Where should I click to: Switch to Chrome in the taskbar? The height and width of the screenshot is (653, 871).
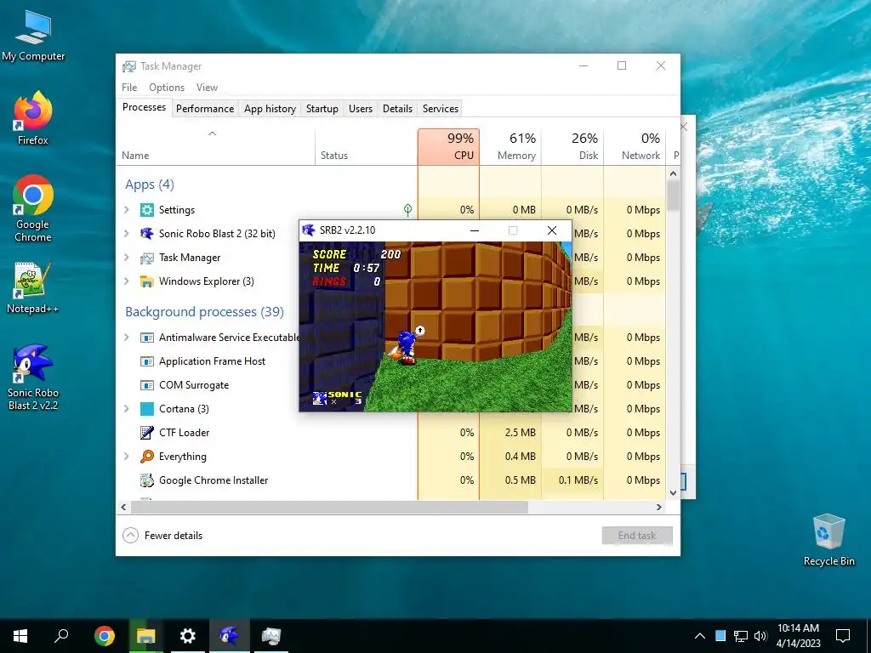104,636
